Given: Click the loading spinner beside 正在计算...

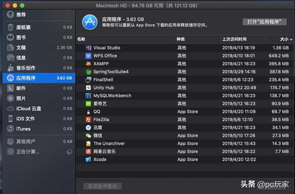Looking at the screenshot, I should pyautogui.click(x=69, y=152).
